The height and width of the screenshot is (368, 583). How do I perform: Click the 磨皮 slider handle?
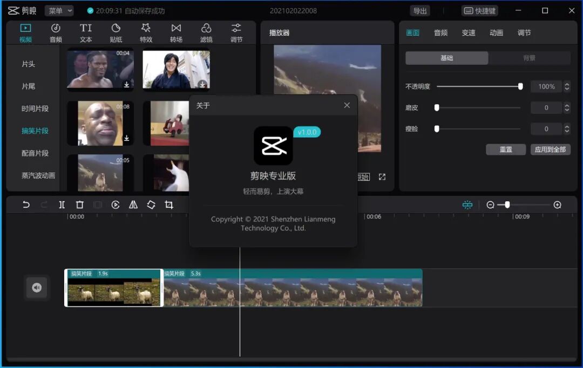(x=437, y=107)
